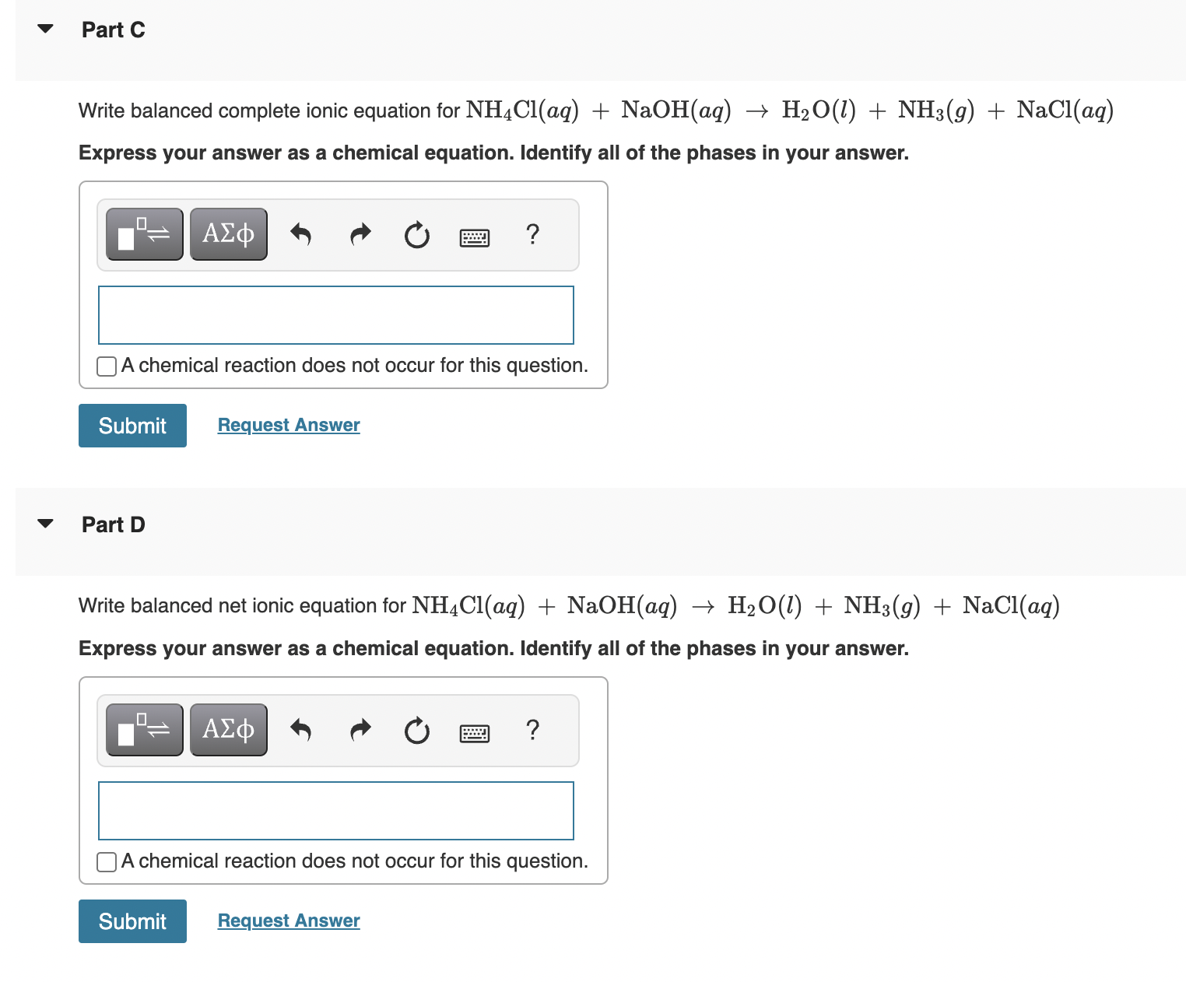Open the equation template icon in Part C
This screenshot has height=982, width=1186.
143,233
